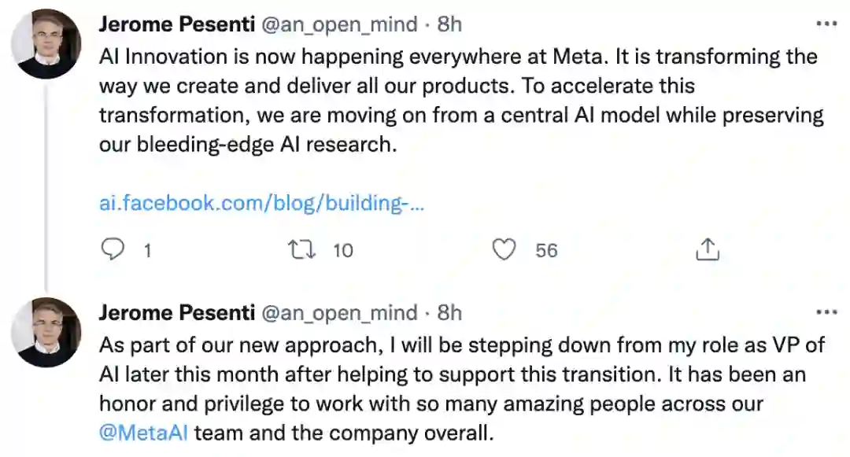Viewport: 850px width, 457px height.
Task: Click @an_open_mind handle on second tweet
Action: click(339, 313)
